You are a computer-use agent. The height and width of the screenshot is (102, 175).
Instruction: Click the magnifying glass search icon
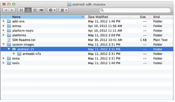click(102, 10)
